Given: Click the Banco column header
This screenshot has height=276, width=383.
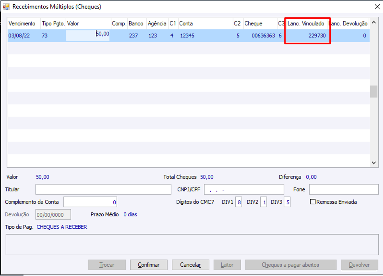Looking at the screenshot, I should coord(137,23).
